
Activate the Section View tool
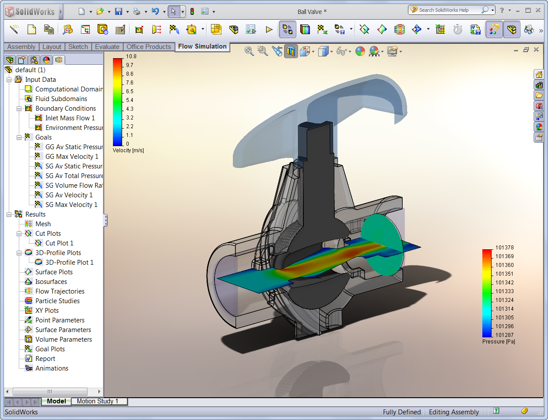pos(291,51)
